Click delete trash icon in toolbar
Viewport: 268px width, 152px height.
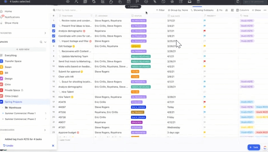(x=198, y=2)
